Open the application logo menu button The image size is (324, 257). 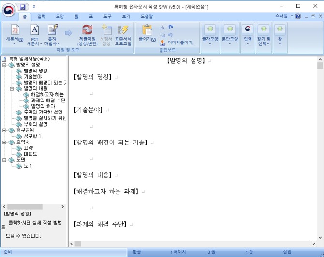tap(9, 10)
